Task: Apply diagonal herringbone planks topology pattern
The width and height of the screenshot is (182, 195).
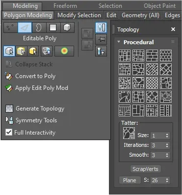Action: pyautogui.click(x=152, y=69)
